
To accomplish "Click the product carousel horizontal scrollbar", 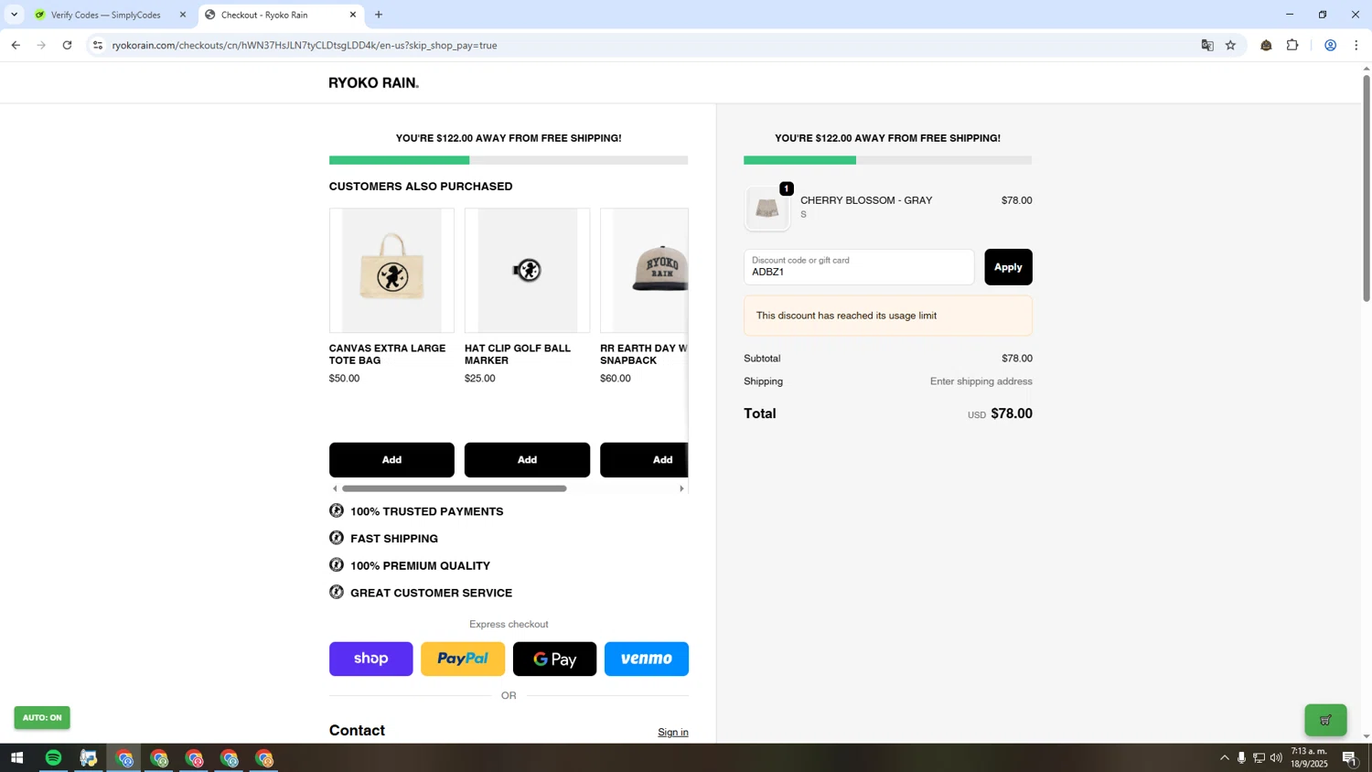I will coord(455,488).
